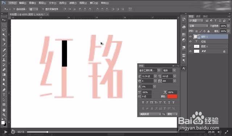Filter layers by type layers
The height and width of the screenshot is (136, 232).
pyautogui.click(x=216, y=21)
